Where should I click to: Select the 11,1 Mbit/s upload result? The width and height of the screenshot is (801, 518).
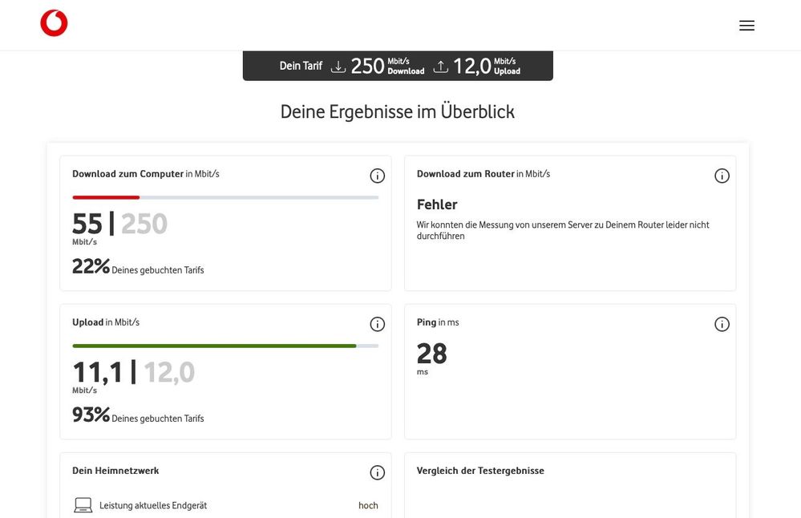pos(98,372)
